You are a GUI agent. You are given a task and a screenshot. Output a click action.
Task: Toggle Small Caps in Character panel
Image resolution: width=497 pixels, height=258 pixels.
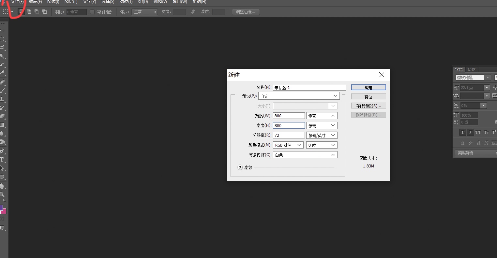click(x=486, y=132)
